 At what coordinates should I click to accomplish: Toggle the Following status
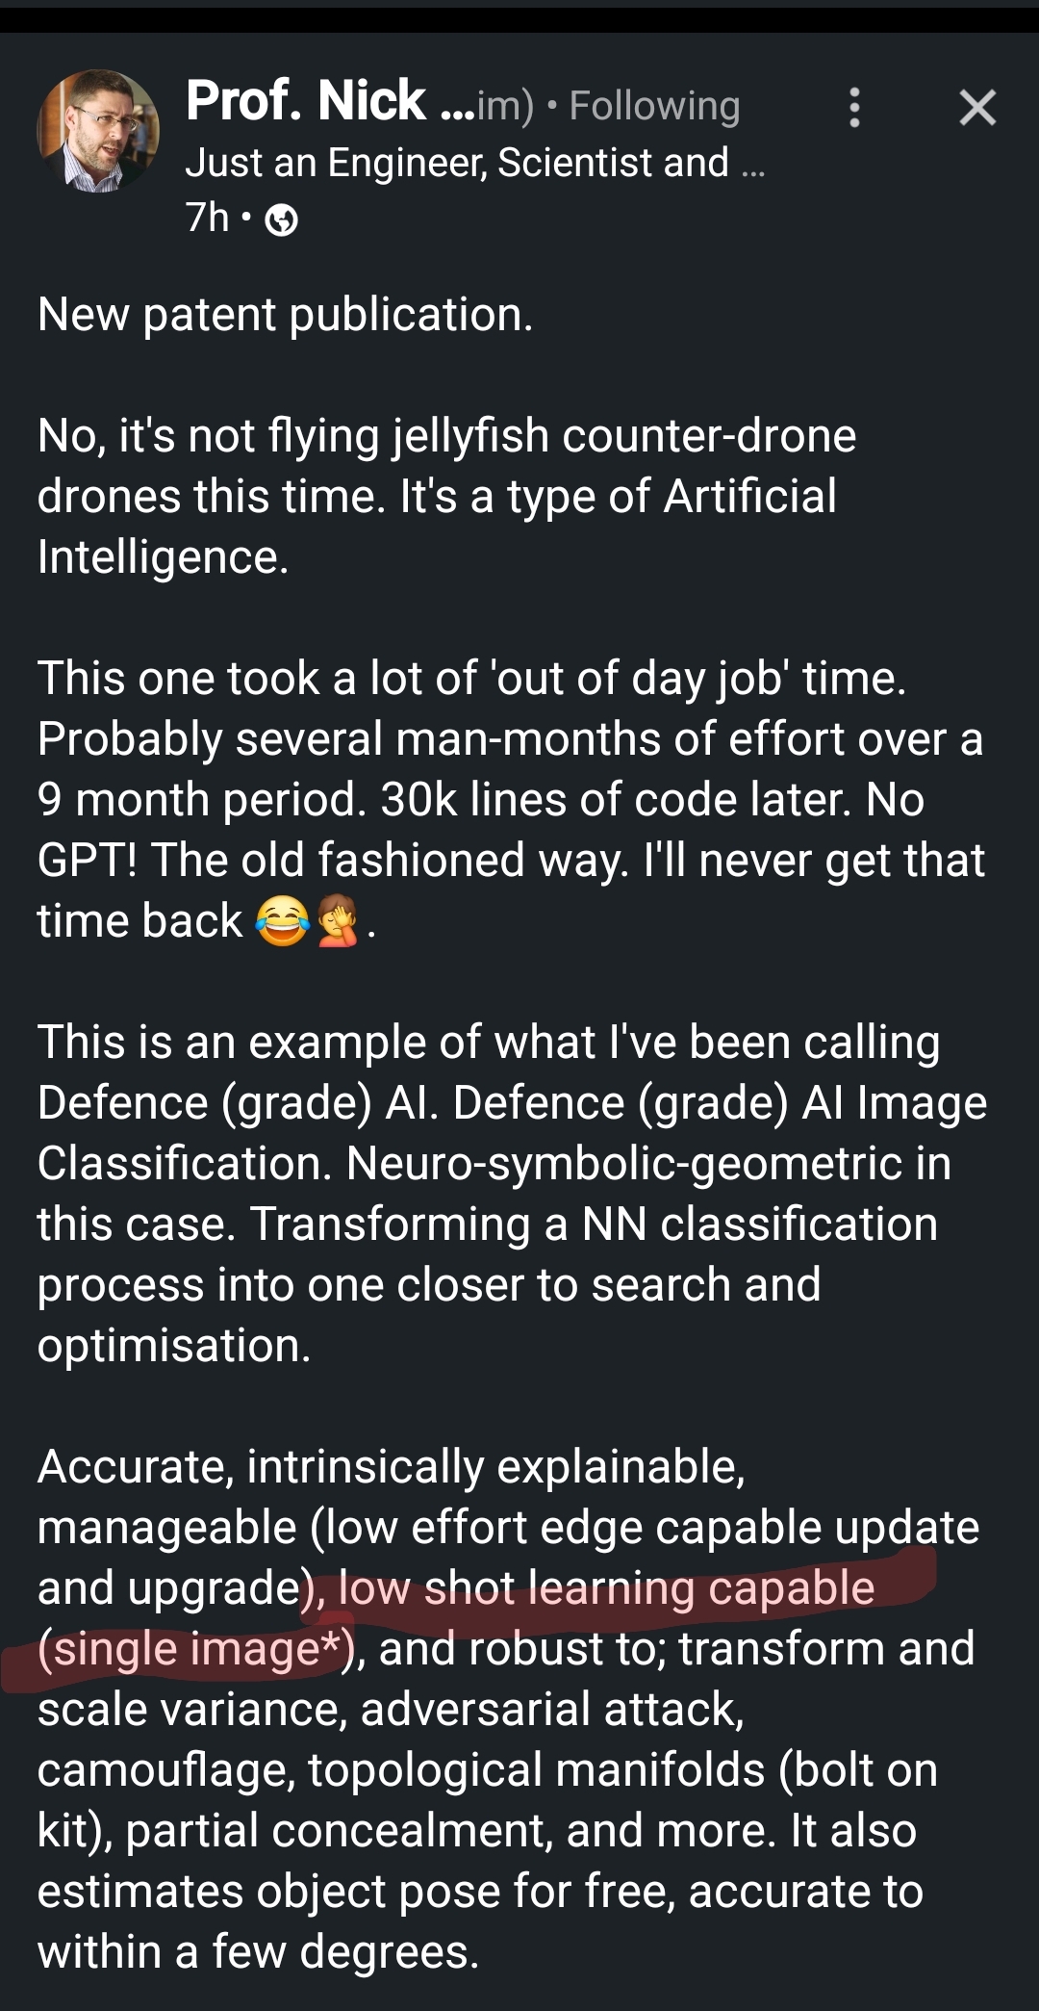(654, 106)
